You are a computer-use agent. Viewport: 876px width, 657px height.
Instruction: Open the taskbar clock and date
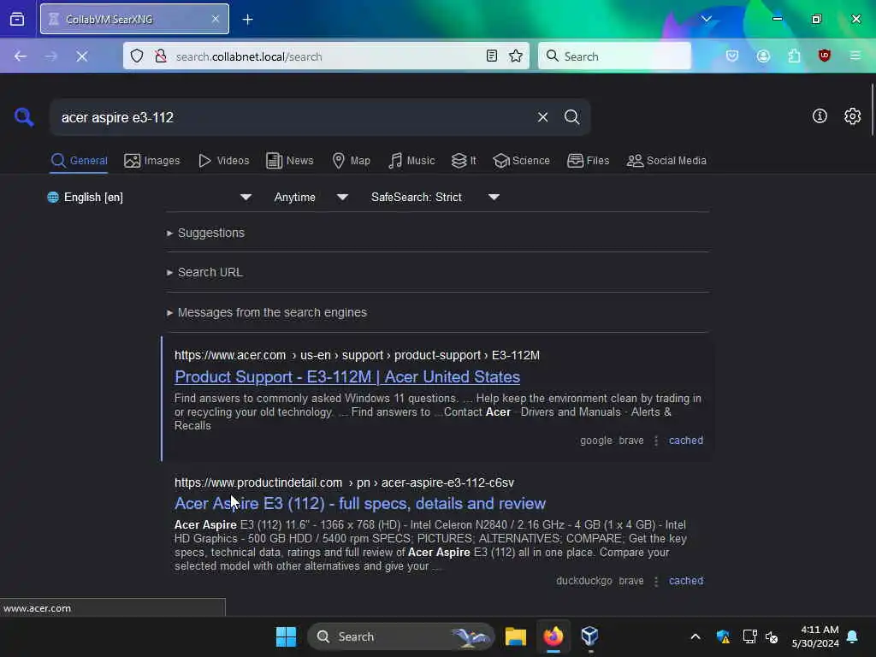815,636
